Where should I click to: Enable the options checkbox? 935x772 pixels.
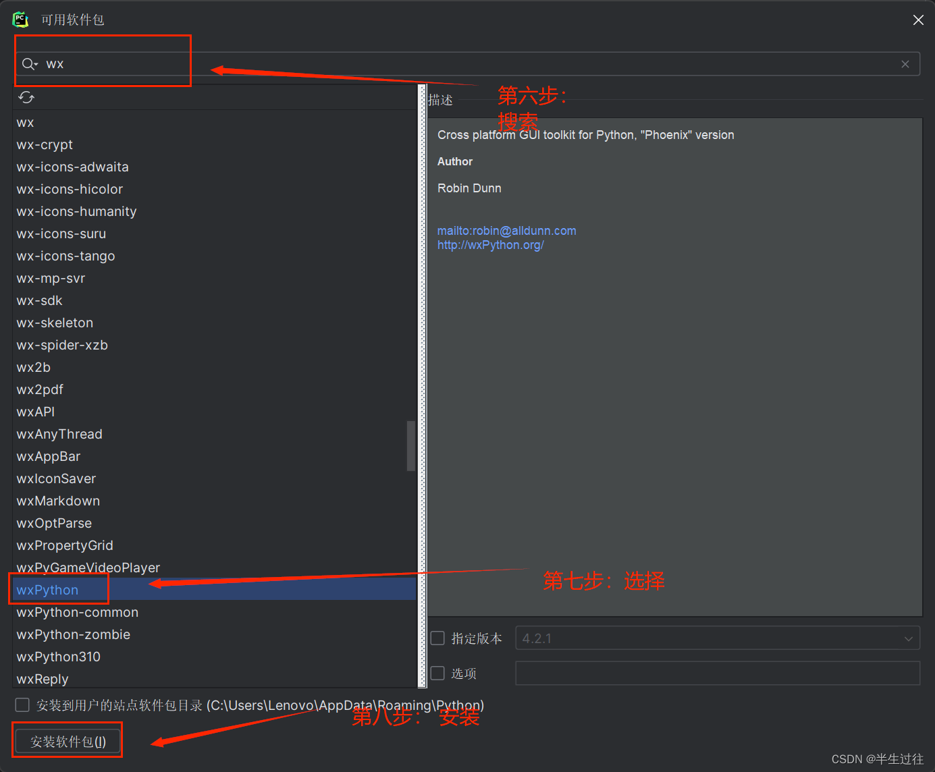tap(437, 673)
